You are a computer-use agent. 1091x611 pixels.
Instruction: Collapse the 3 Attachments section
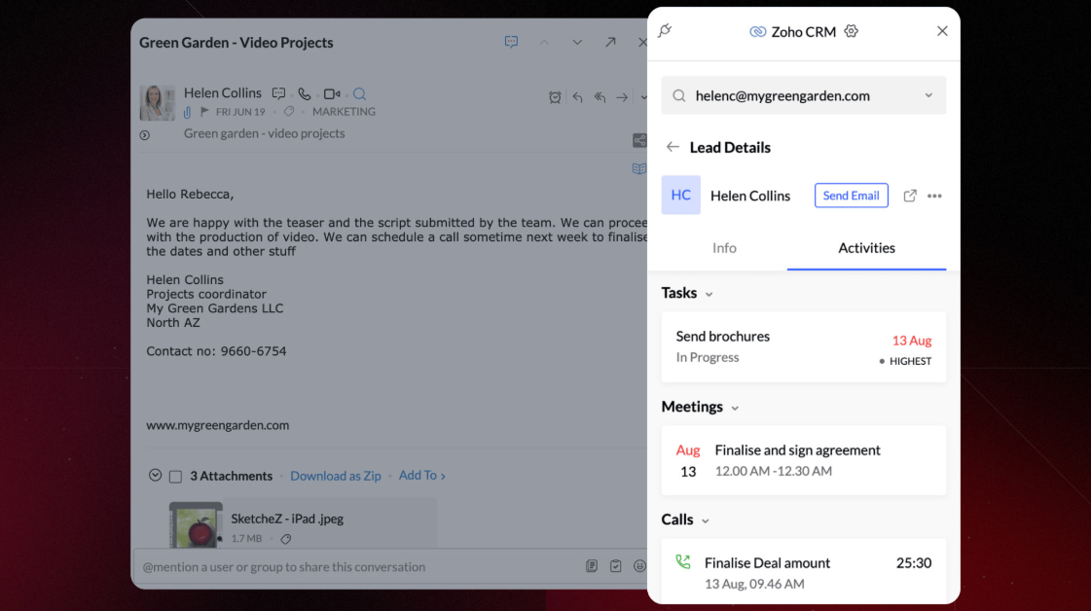[155, 476]
